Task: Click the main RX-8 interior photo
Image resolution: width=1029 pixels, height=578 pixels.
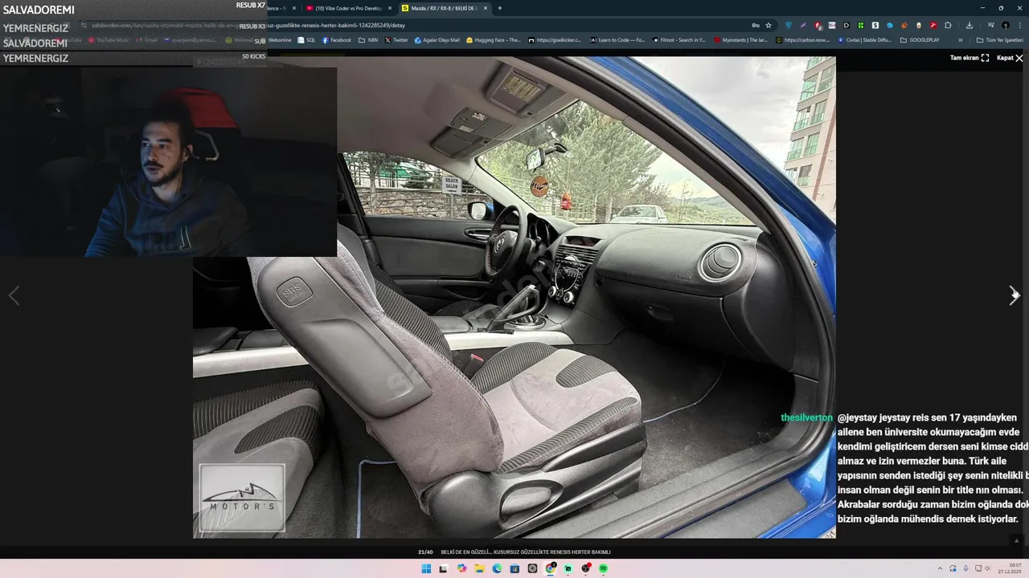Action: pyautogui.click(x=514, y=297)
